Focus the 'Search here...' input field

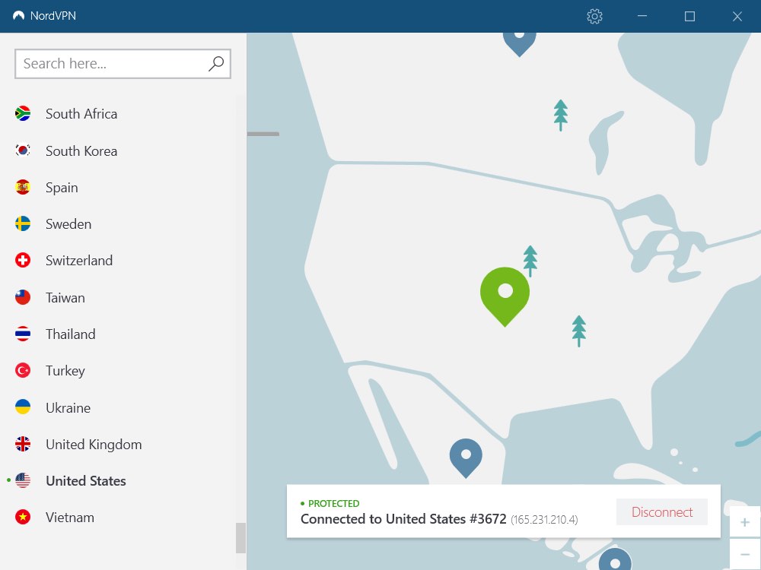(123, 64)
